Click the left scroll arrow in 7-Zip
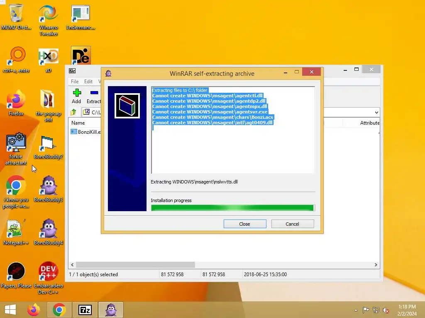 pyautogui.click(x=72, y=265)
